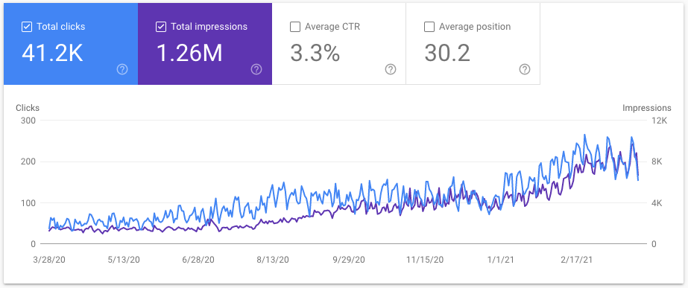Screen dimensions: 688x288
Task: Enable the Average position checkbox
Action: pos(429,27)
